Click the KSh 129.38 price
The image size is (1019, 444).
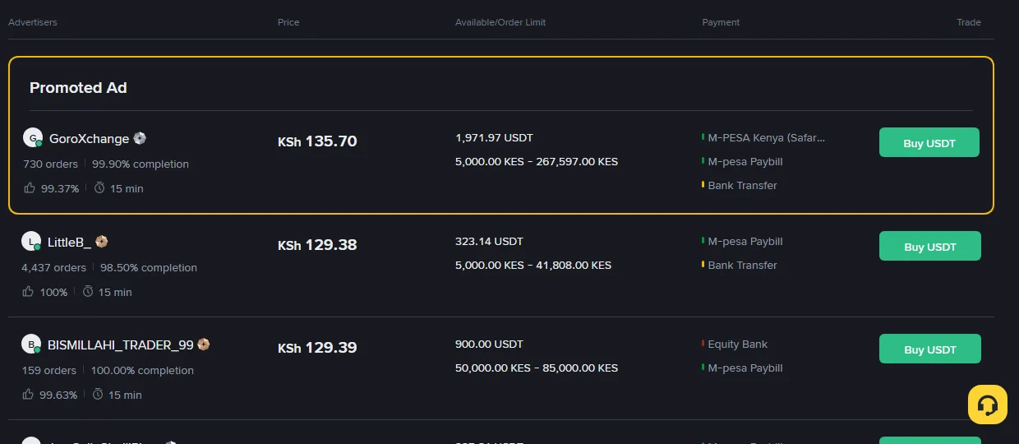pyautogui.click(x=317, y=245)
